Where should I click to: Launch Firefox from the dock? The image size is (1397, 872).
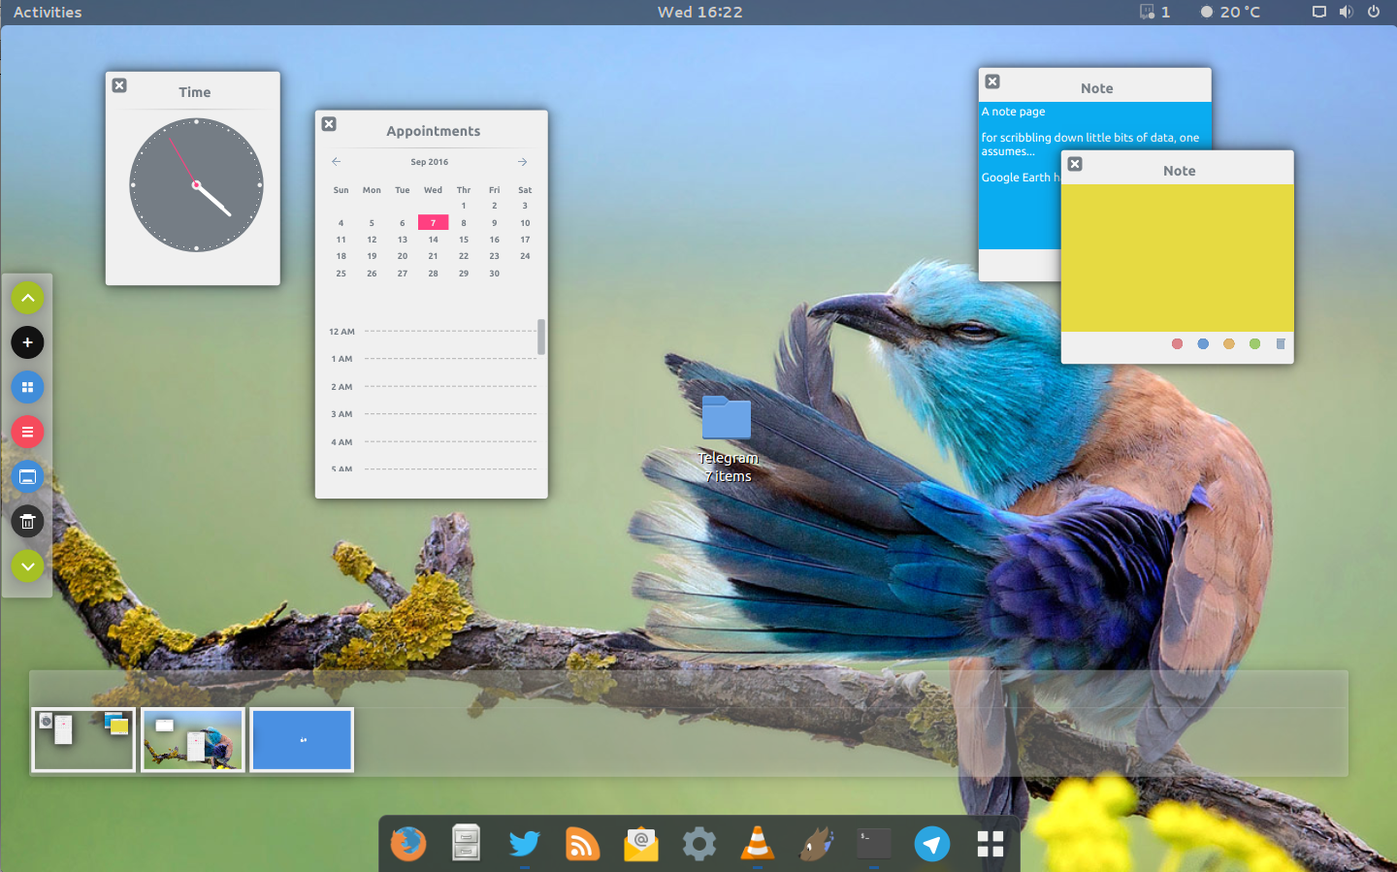pyautogui.click(x=408, y=844)
